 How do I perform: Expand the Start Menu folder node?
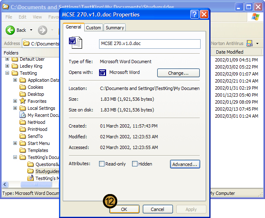tap(15, 143)
